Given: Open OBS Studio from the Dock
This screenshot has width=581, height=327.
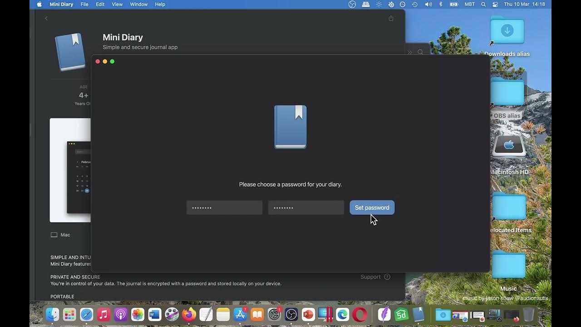Looking at the screenshot, I should click(x=291, y=314).
